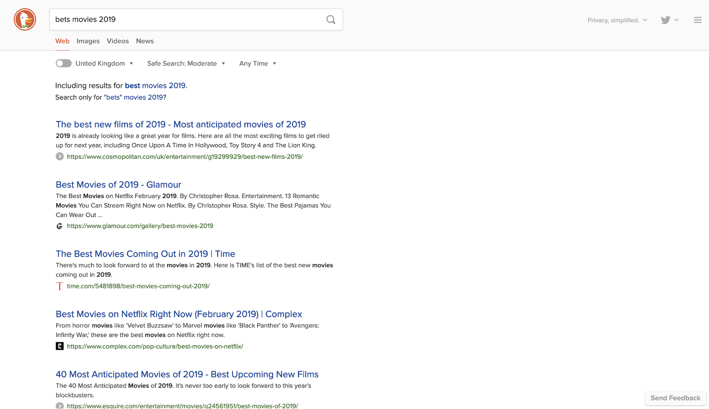Image resolution: width=709 pixels, height=409 pixels.
Task: Click inside the search query input field
Action: [x=187, y=19]
